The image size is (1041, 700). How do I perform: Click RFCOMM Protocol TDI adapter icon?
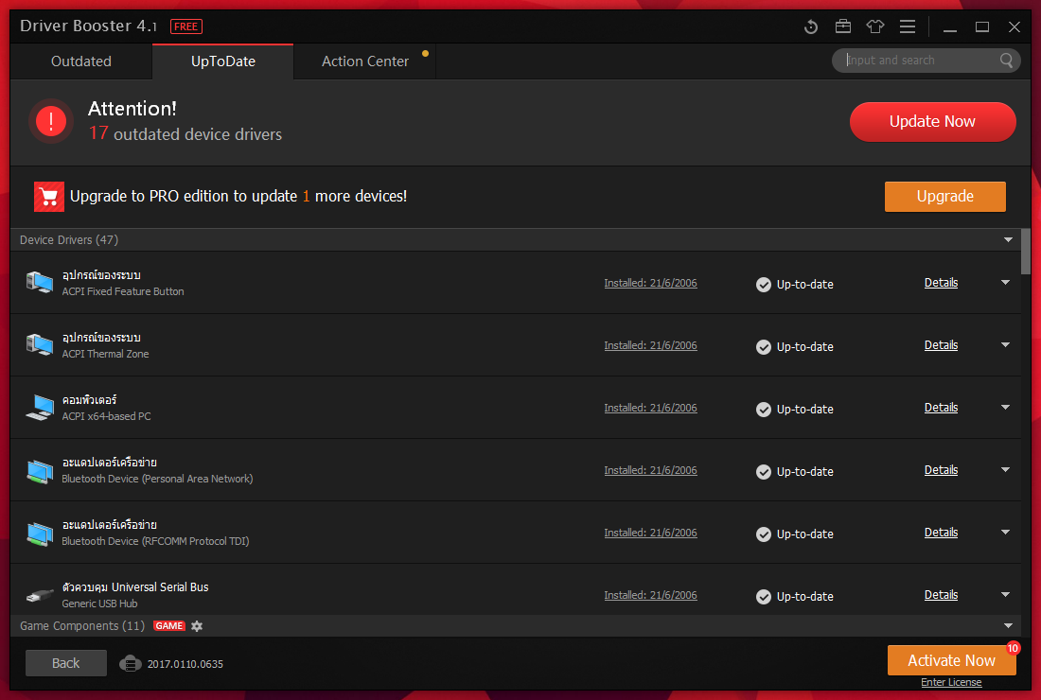40,533
